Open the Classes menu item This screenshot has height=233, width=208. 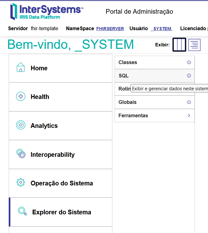[x=128, y=63]
